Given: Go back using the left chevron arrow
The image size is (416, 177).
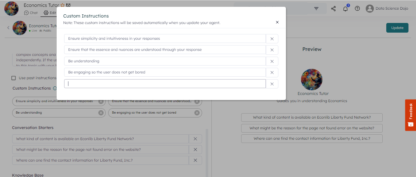Looking at the screenshot, I should point(8,28).
